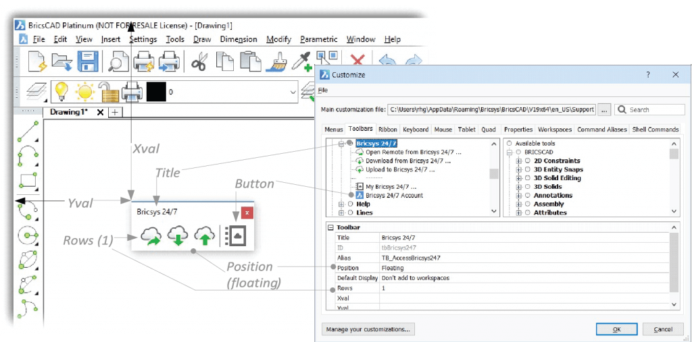This screenshot has width=692, height=342.
Task: Click Upload cloud icon in floating toolbar
Action: click(x=204, y=236)
